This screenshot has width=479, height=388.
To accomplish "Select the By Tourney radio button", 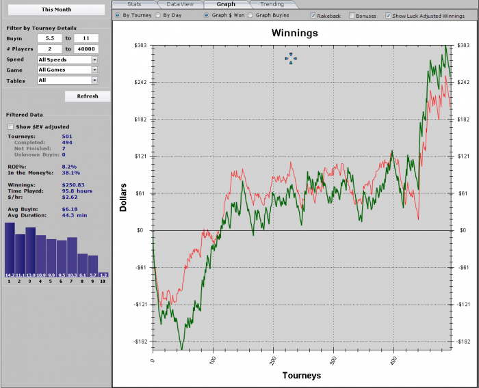I will (117, 15).
